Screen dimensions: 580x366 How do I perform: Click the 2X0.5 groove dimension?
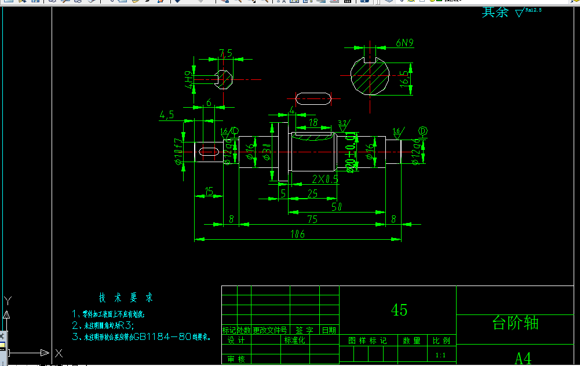325,180
